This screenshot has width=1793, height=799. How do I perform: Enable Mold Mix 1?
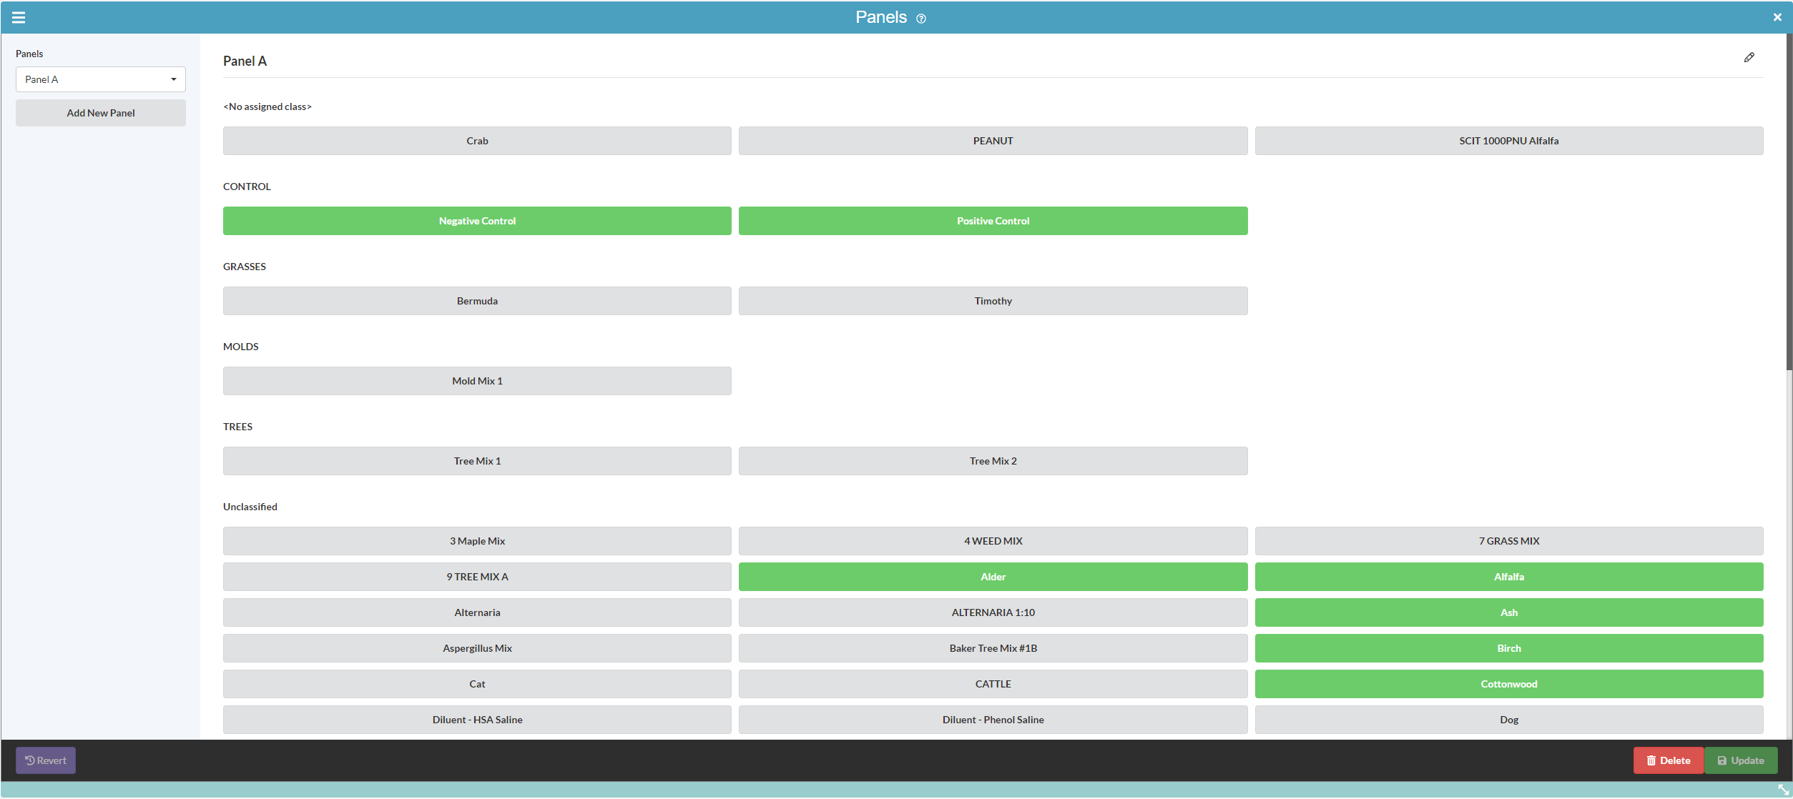pos(477,381)
